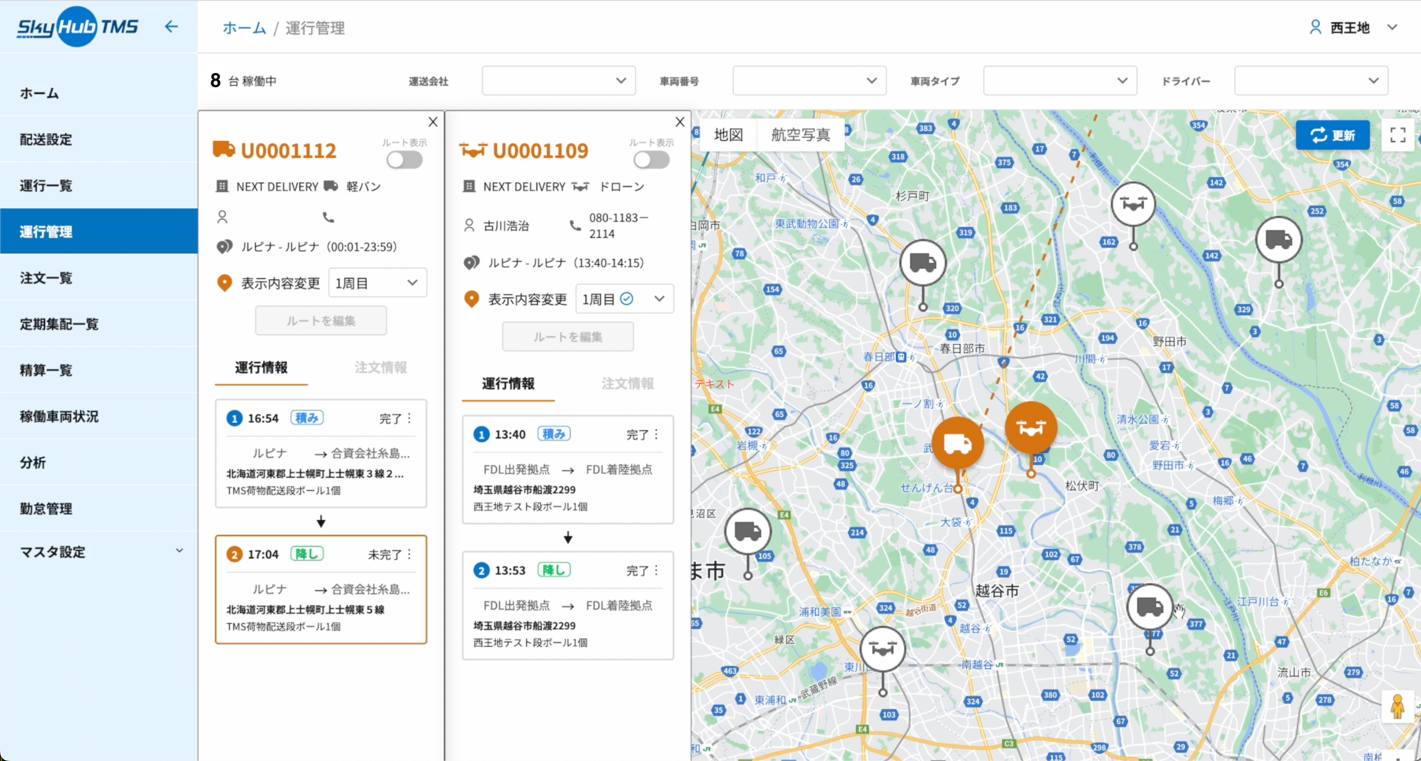Image resolution: width=1421 pixels, height=761 pixels.
Task: Click the back arrow next to SkyHub TMS logo
Action: click(x=171, y=27)
